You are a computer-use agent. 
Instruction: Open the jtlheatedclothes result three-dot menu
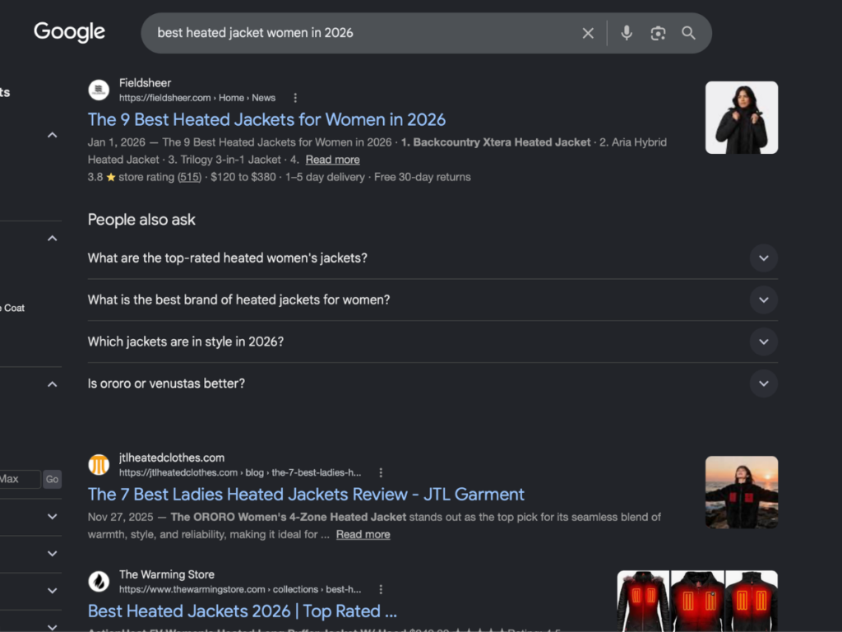[381, 472]
